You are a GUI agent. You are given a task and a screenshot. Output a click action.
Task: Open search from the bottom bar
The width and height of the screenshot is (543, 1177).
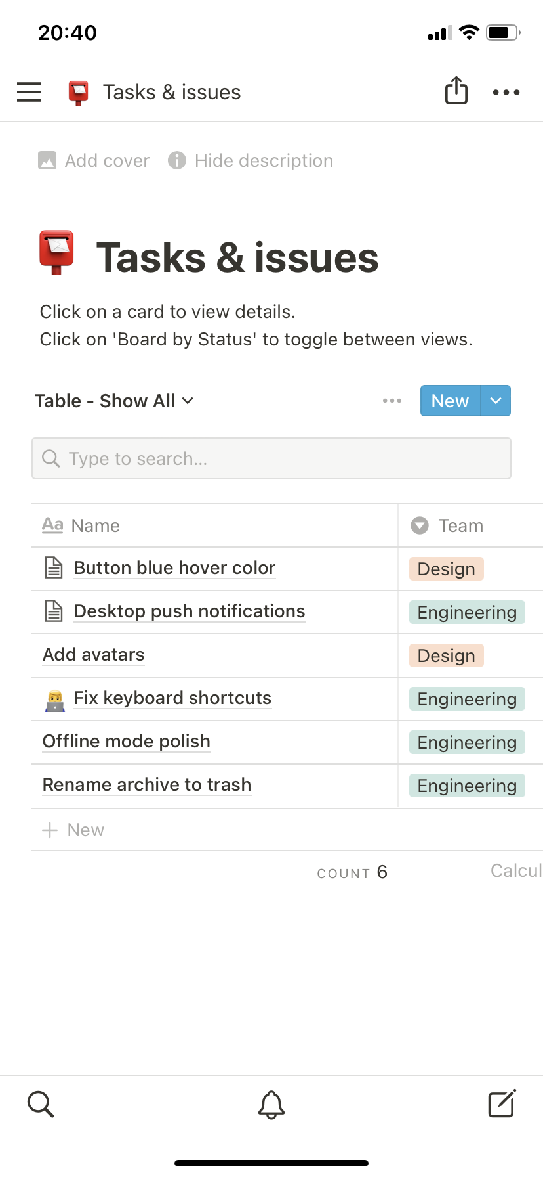pyautogui.click(x=41, y=1104)
